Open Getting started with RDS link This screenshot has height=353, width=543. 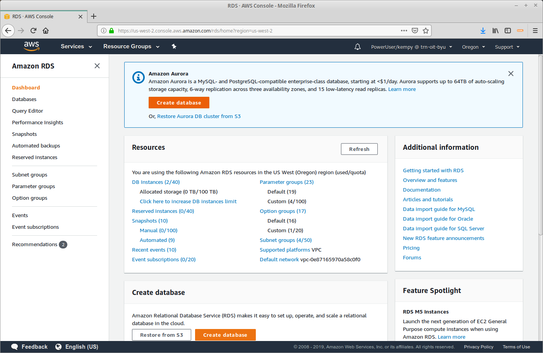pos(433,171)
